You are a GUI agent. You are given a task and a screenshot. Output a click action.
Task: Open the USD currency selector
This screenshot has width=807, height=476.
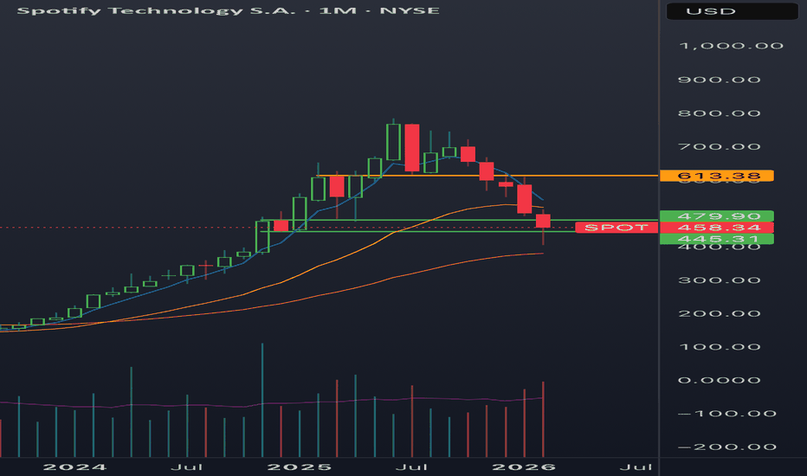(732, 10)
